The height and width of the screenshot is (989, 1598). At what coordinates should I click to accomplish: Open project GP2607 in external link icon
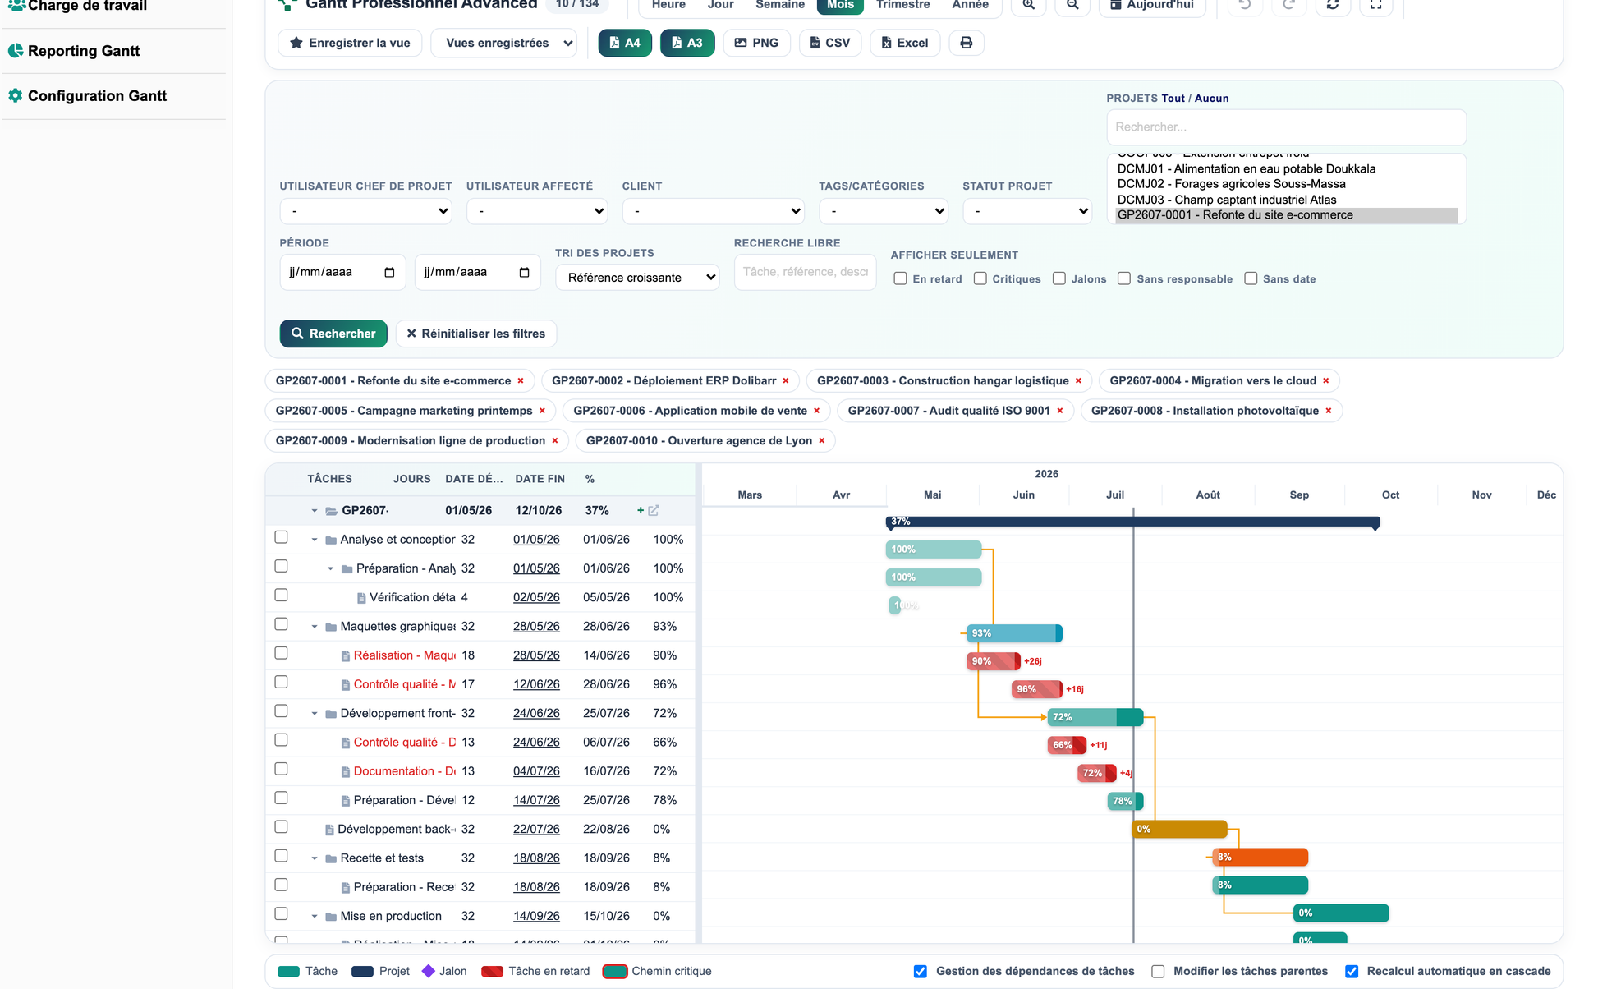[x=654, y=510]
